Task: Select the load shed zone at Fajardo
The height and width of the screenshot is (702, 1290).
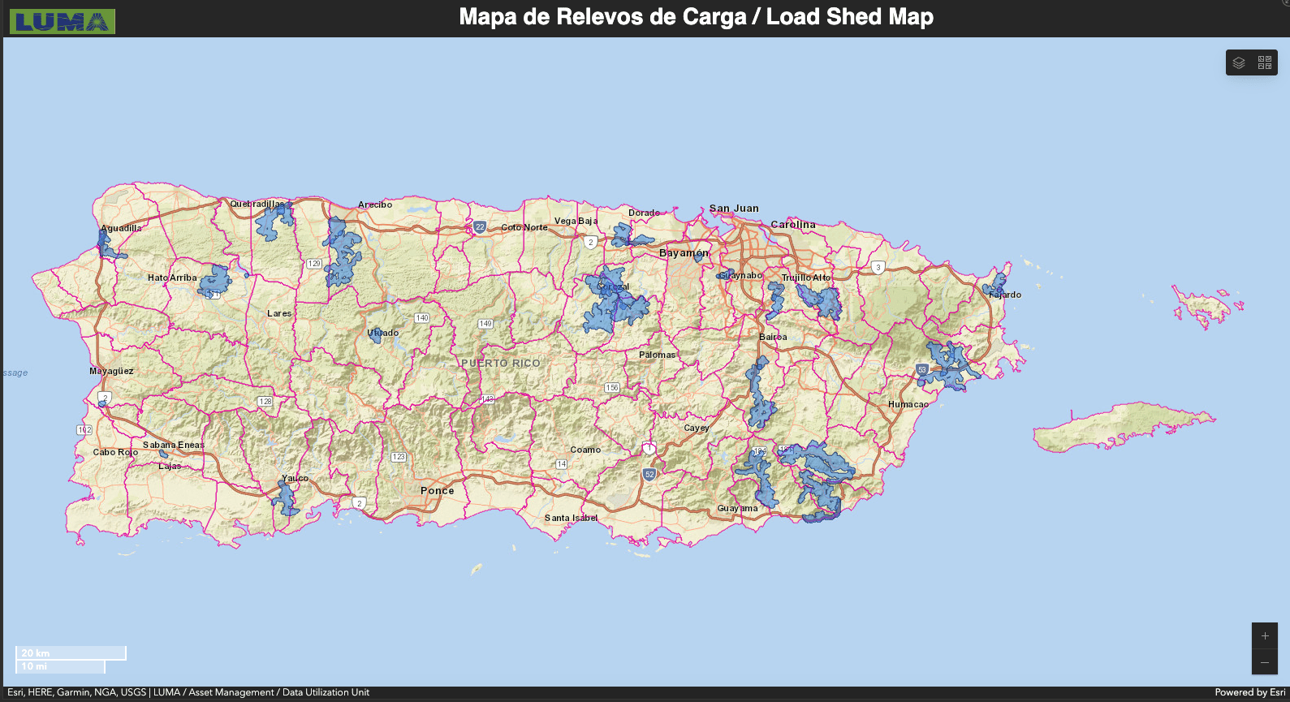Action: (995, 286)
